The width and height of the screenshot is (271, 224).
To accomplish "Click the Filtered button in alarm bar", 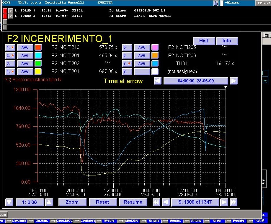I will point(263,3).
